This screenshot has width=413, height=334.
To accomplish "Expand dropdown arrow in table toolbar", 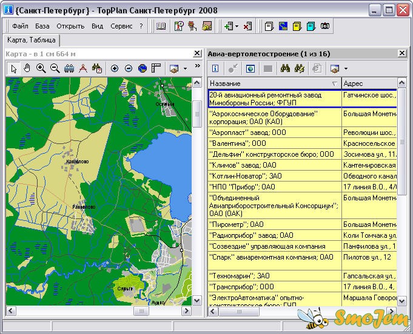I will (x=346, y=69).
